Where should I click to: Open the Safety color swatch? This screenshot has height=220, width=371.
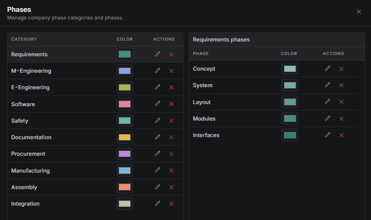coord(125,121)
